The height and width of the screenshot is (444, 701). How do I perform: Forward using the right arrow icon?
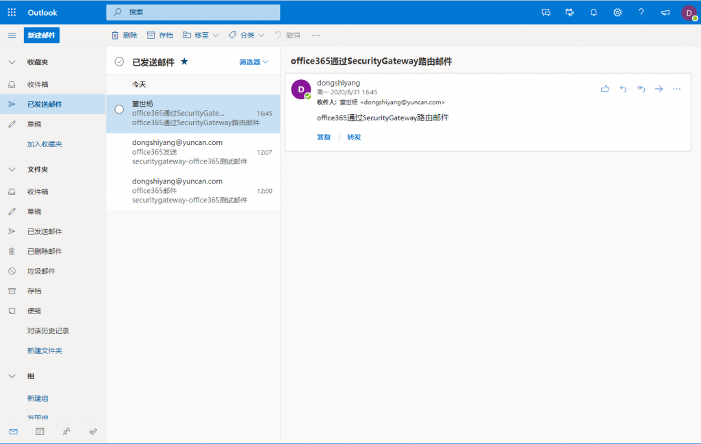(x=659, y=89)
